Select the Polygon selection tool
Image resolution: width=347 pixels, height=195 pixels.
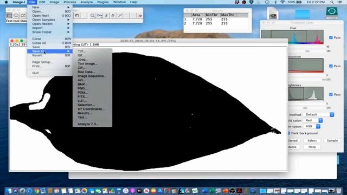pos(23,16)
